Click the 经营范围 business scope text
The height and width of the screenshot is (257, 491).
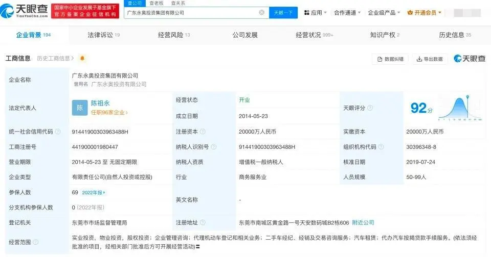274,242
